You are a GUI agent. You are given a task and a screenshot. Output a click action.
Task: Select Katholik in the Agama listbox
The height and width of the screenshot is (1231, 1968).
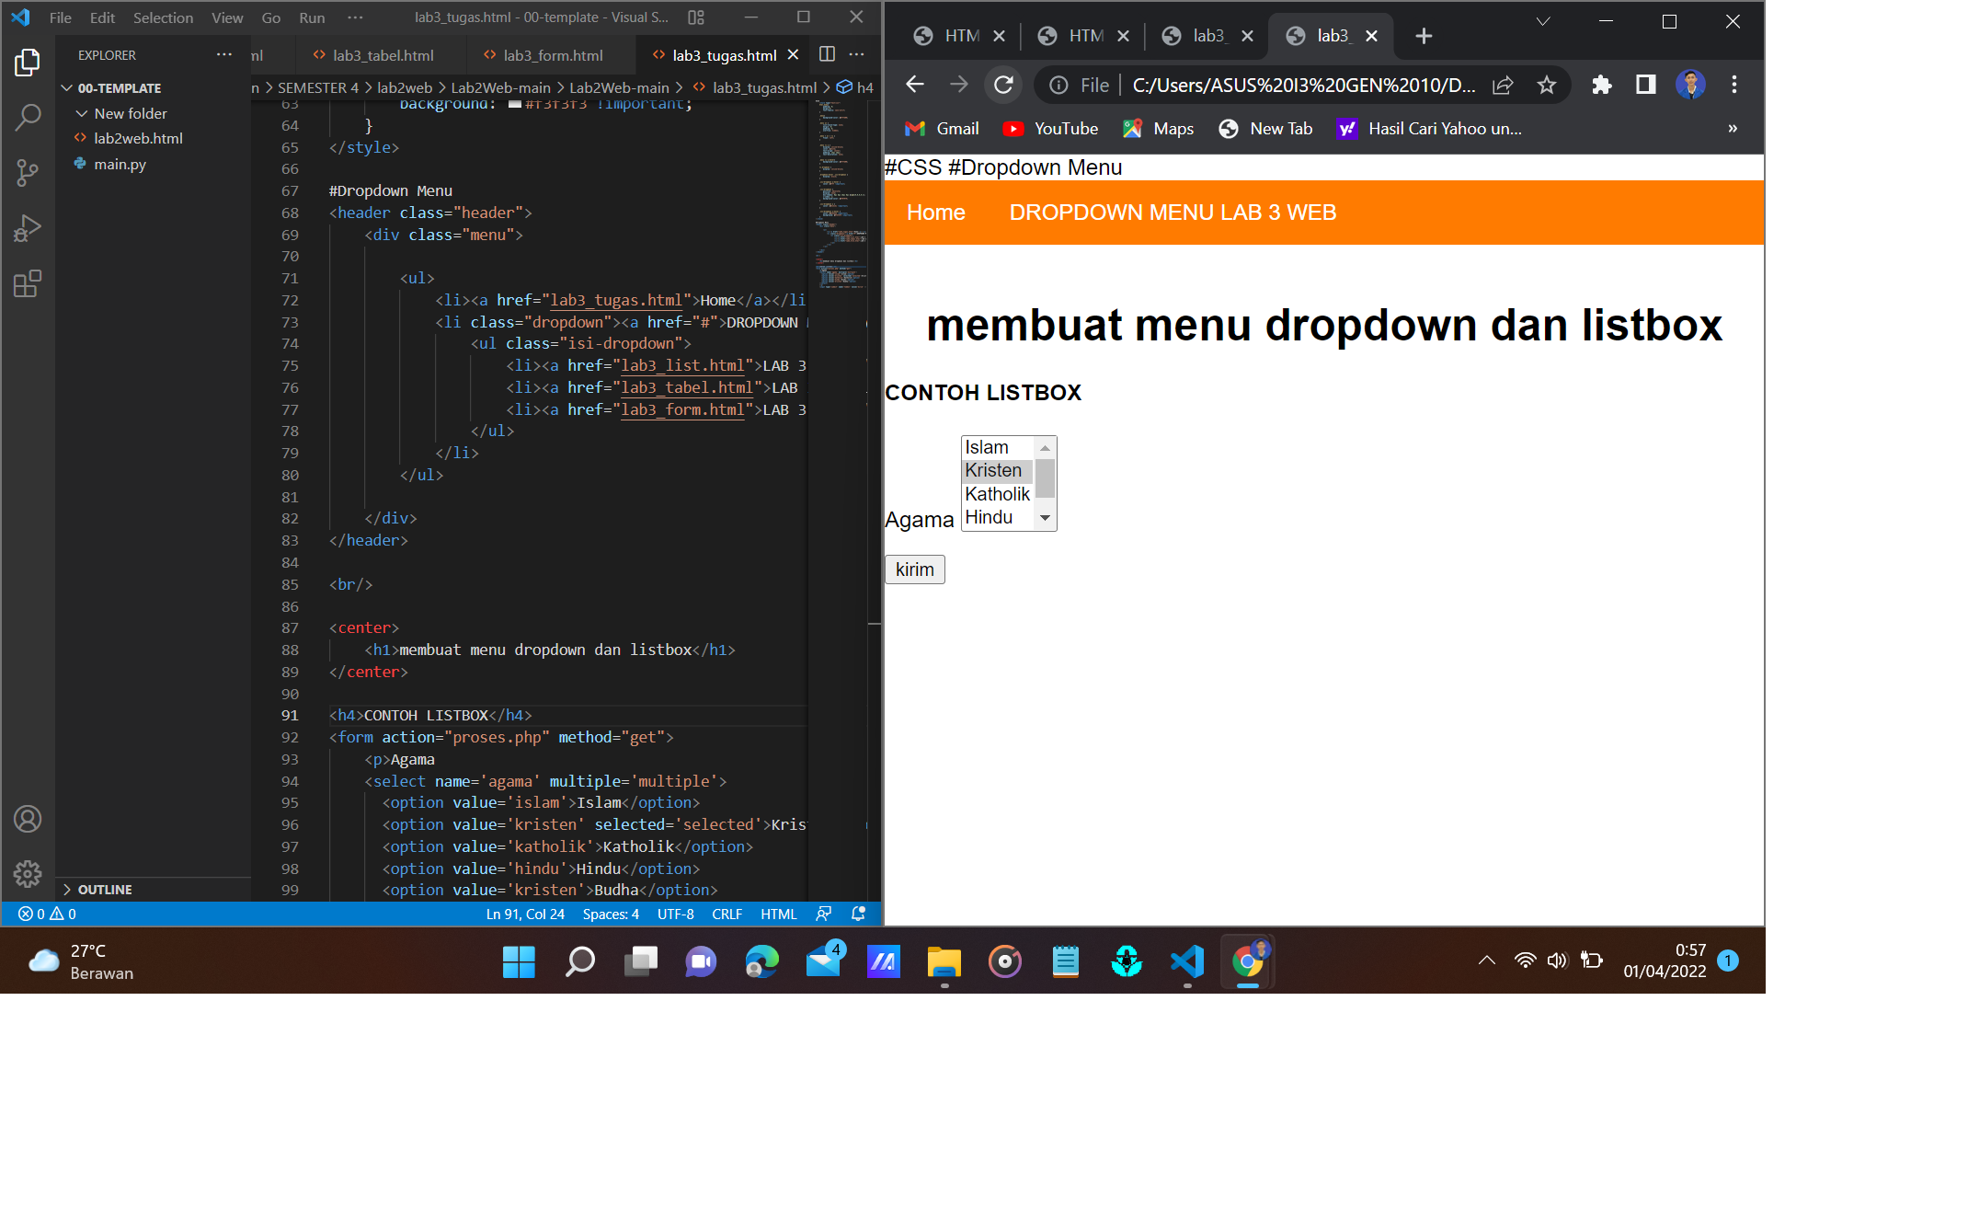click(996, 494)
